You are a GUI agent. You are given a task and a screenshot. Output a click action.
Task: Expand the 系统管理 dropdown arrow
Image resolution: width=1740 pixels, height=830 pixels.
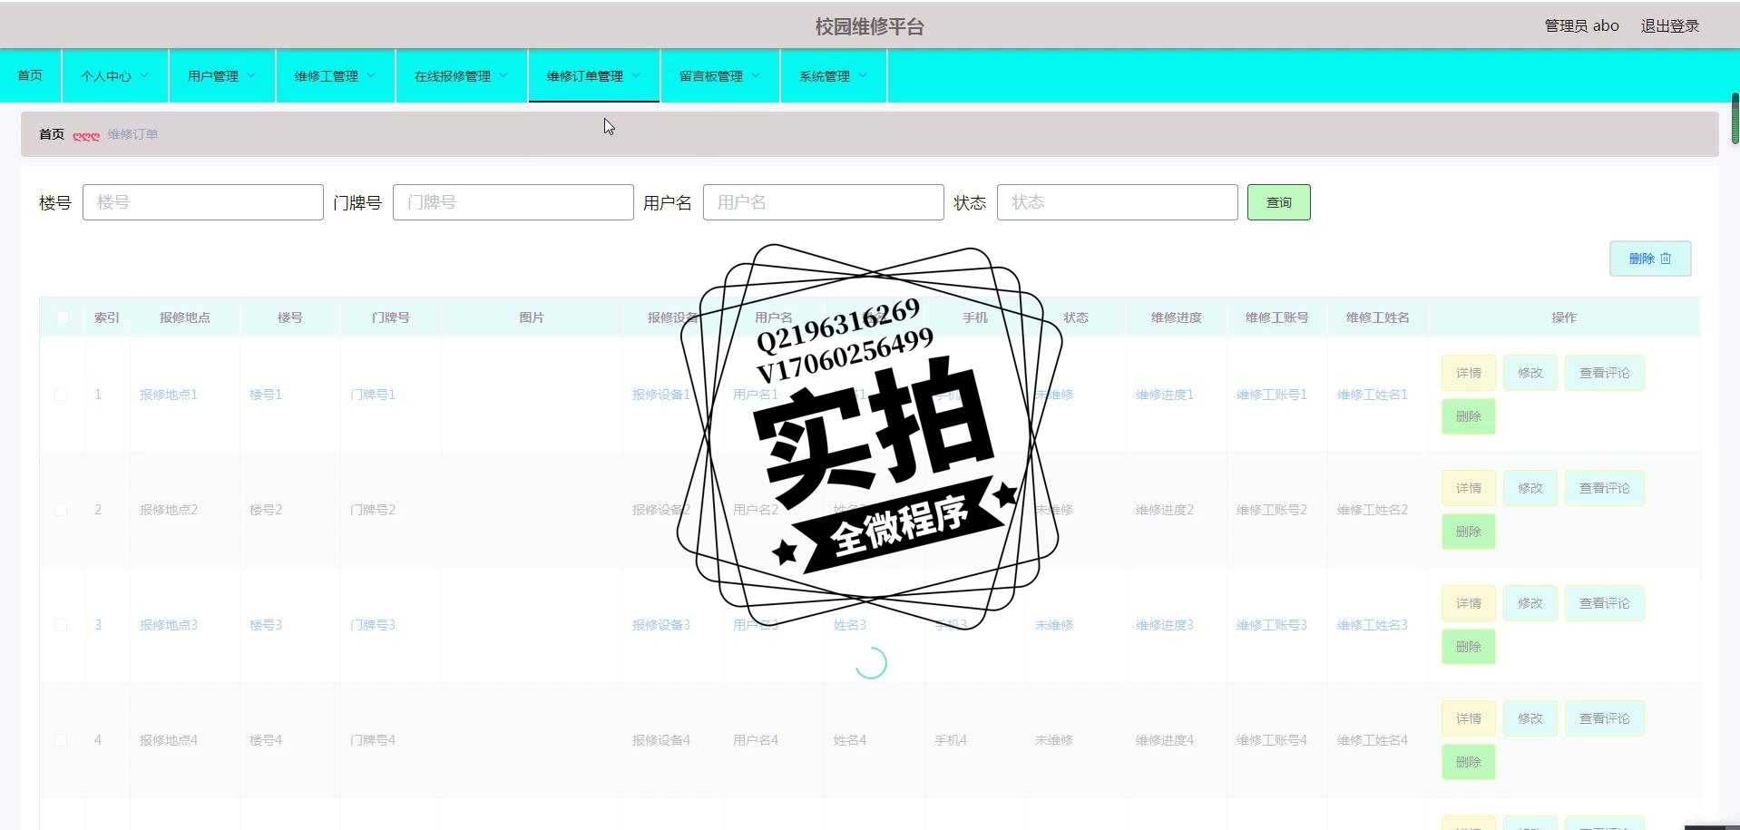863,75
